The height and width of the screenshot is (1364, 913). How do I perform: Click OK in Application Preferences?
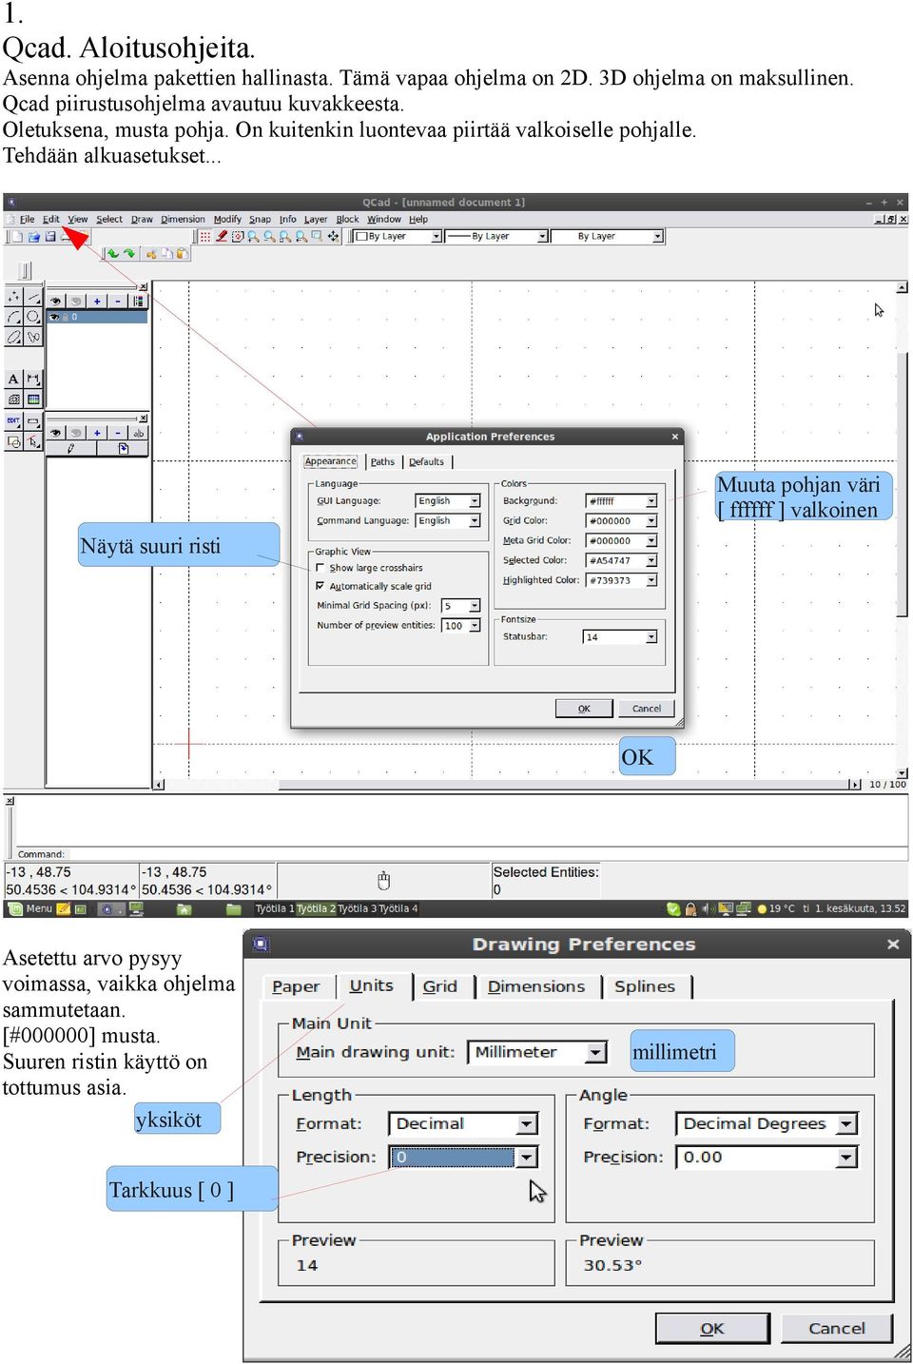tap(584, 709)
